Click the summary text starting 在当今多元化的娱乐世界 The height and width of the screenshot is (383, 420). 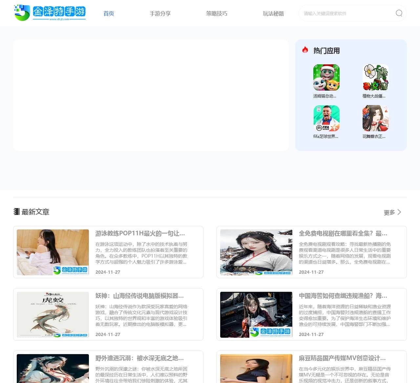[345, 375]
